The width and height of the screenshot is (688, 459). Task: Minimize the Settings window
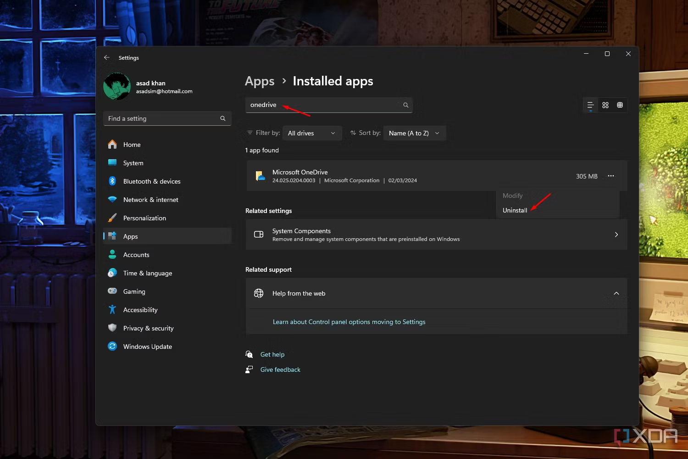coord(586,54)
